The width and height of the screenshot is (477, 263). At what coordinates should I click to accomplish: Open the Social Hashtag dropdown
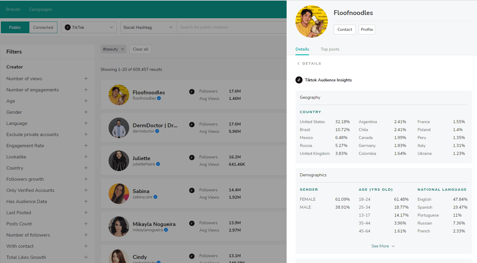(x=148, y=27)
